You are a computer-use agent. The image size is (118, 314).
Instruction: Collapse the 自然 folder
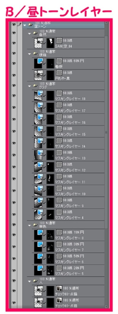pyautogui.click(x=29, y=33)
